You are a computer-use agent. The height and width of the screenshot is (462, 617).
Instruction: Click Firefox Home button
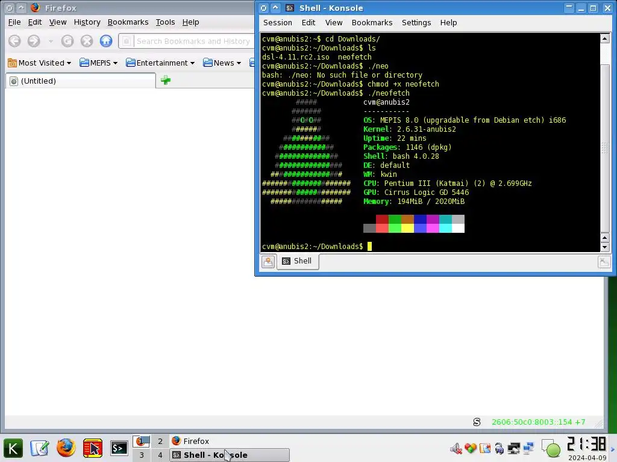106,41
